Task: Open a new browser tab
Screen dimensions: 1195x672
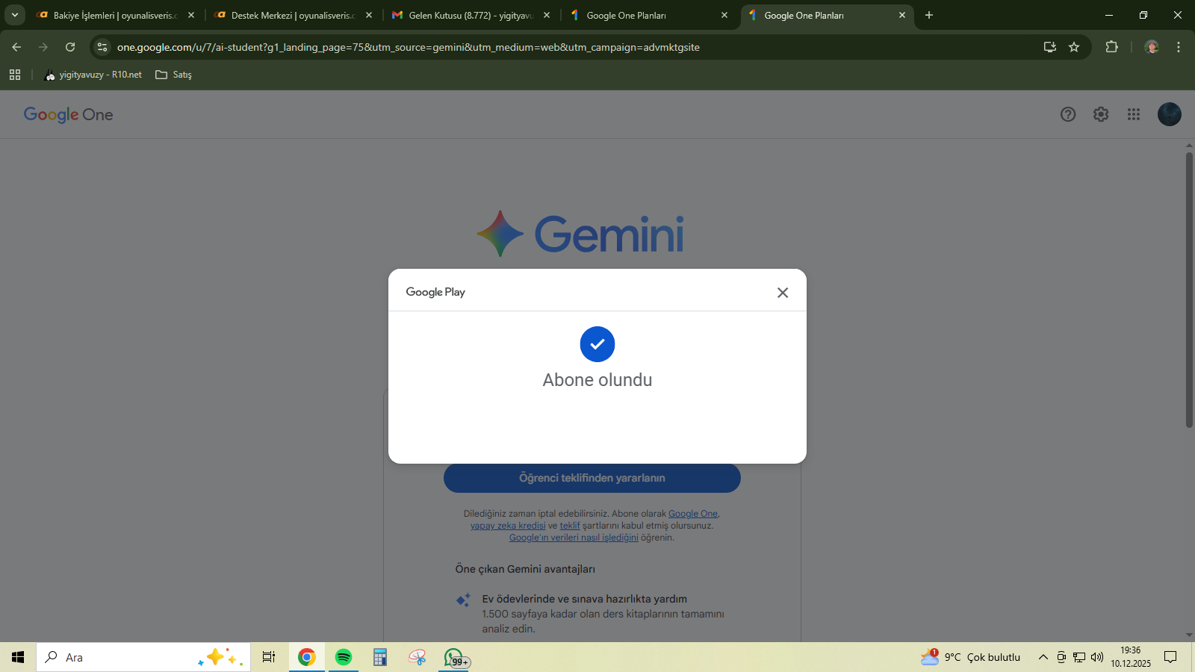Action: click(929, 15)
